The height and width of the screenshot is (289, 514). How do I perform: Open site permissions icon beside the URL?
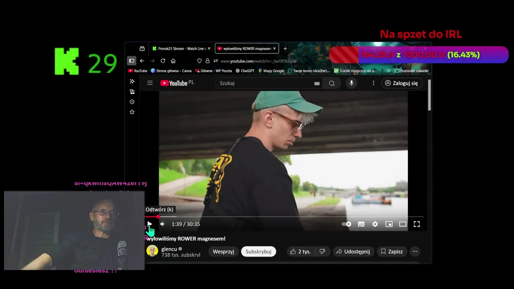[216, 61]
